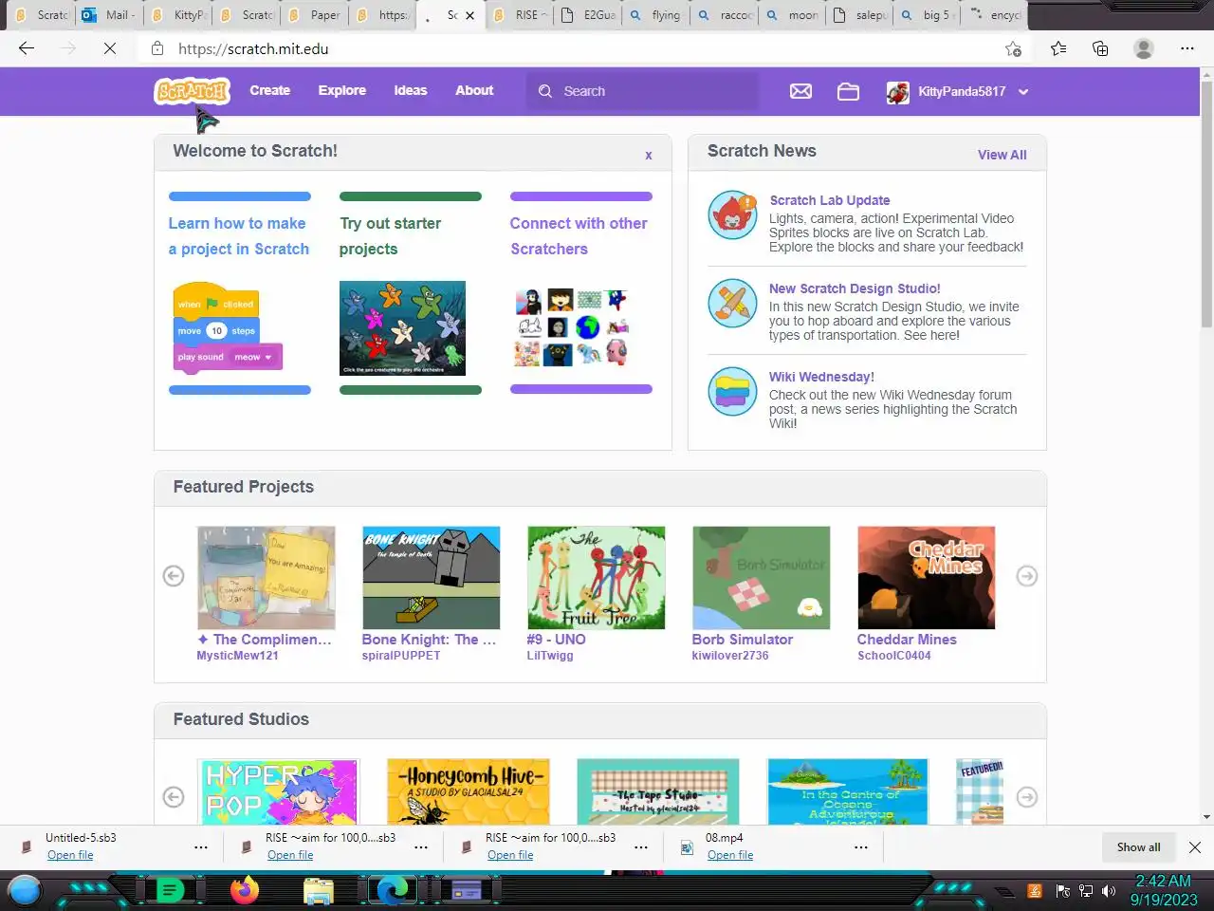Open the browser profile icon
This screenshot has height=911, width=1214.
1144,48
